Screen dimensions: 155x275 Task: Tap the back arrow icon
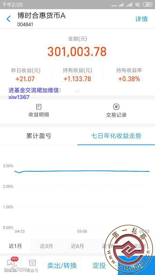8,19
